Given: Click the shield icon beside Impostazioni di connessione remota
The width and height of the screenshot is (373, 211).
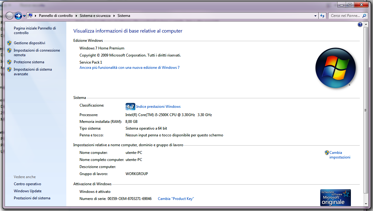Looking at the screenshot, I should tap(9, 50).
